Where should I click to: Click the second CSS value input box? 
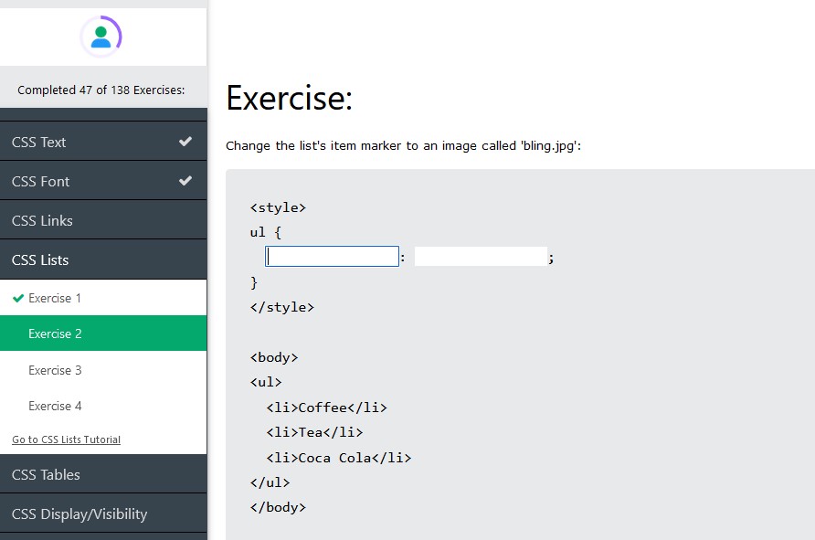pyautogui.click(x=480, y=256)
